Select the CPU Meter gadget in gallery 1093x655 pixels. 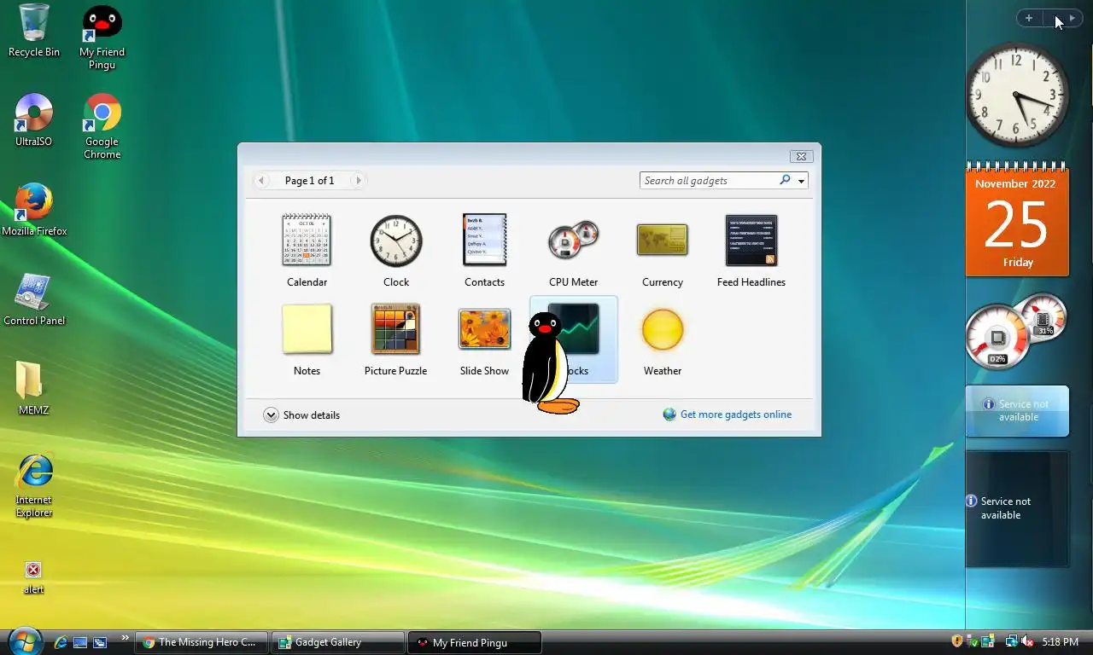tap(573, 250)
